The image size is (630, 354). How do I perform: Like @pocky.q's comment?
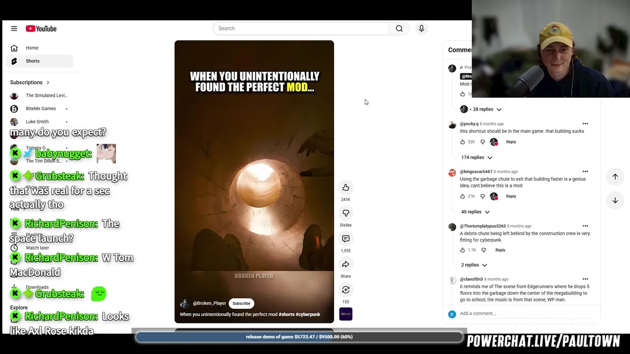click(x=462, y=142)
